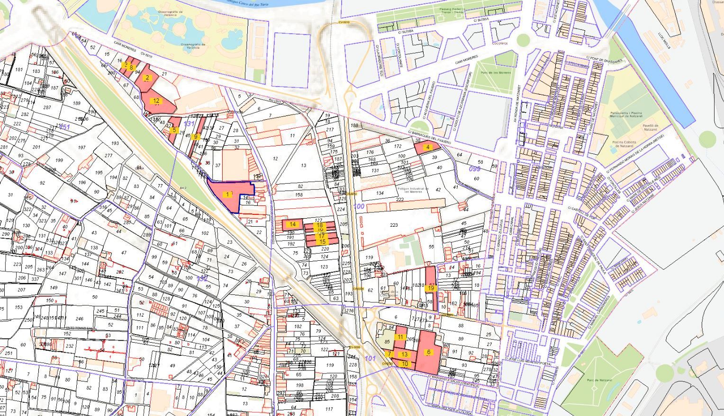Select polygon number 100 label

(x=359, y=206)
